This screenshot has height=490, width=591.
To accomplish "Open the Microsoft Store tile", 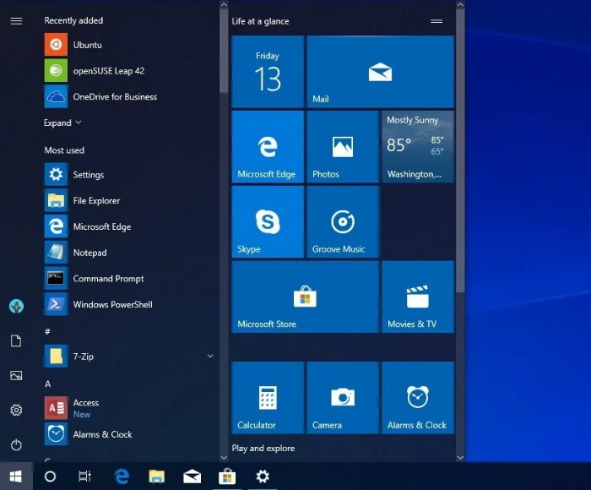I will [x=306, y=297].
